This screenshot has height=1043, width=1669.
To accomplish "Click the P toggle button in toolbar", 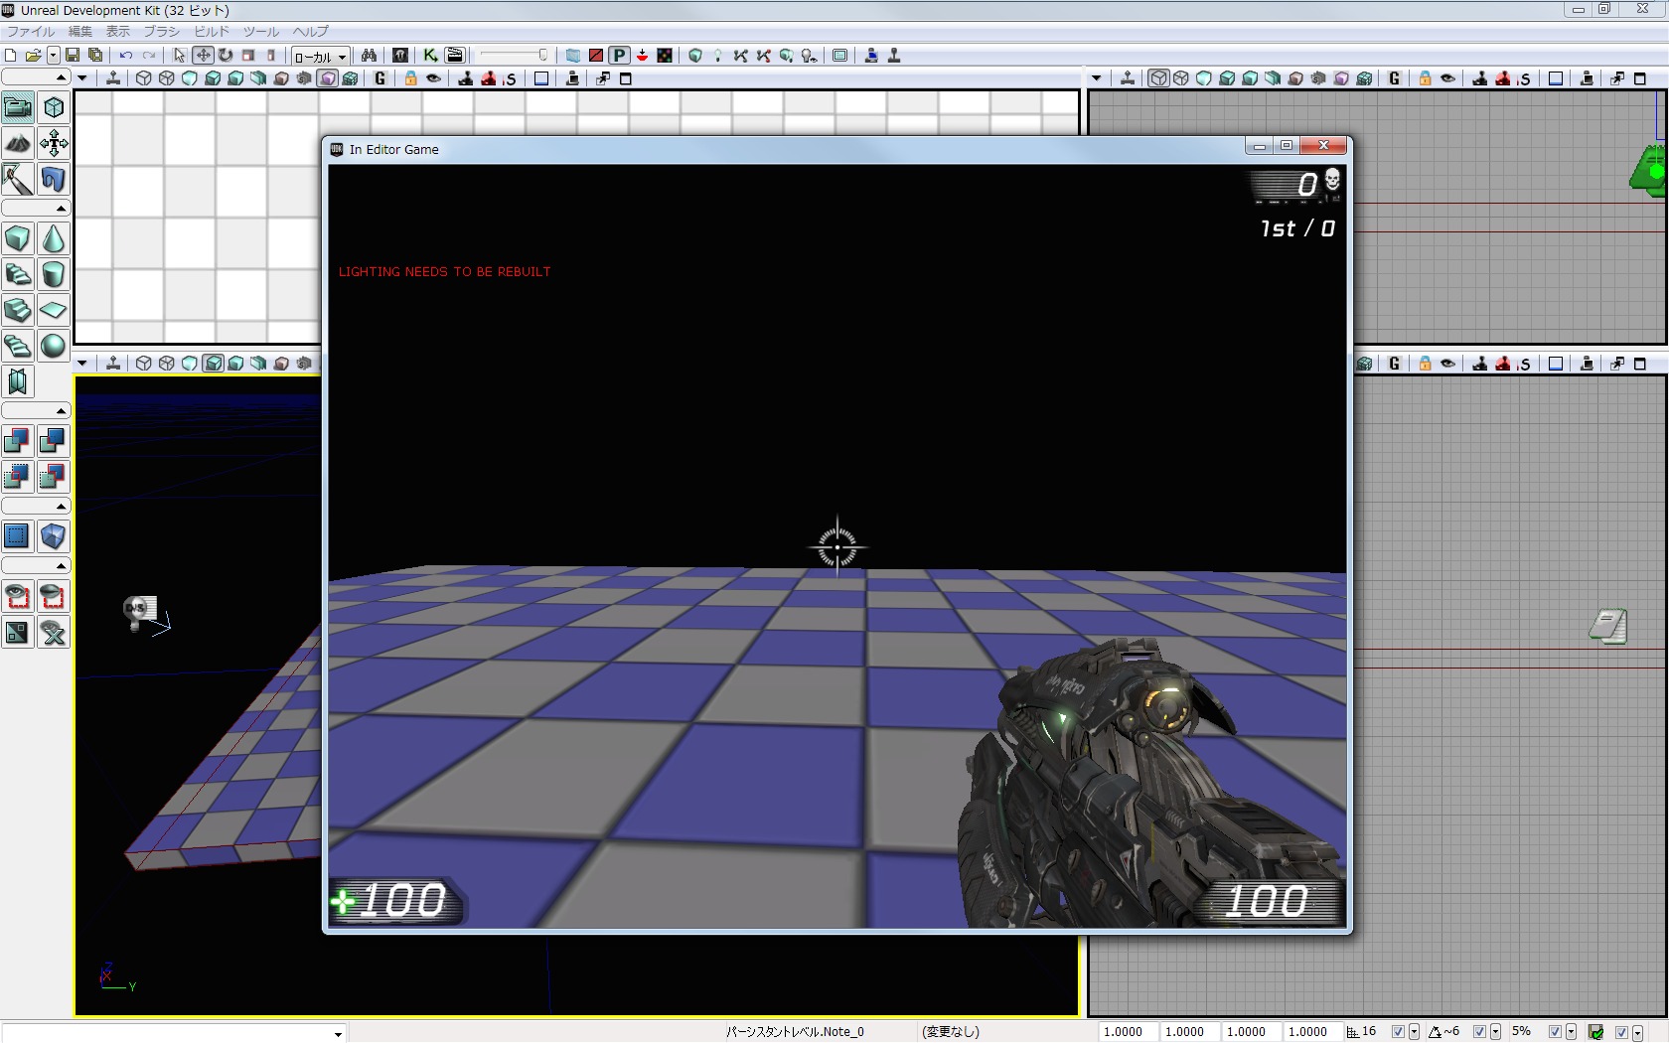I will (x=619, y=56).
